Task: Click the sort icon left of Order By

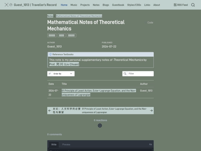Action: click(x=50, y=73)
